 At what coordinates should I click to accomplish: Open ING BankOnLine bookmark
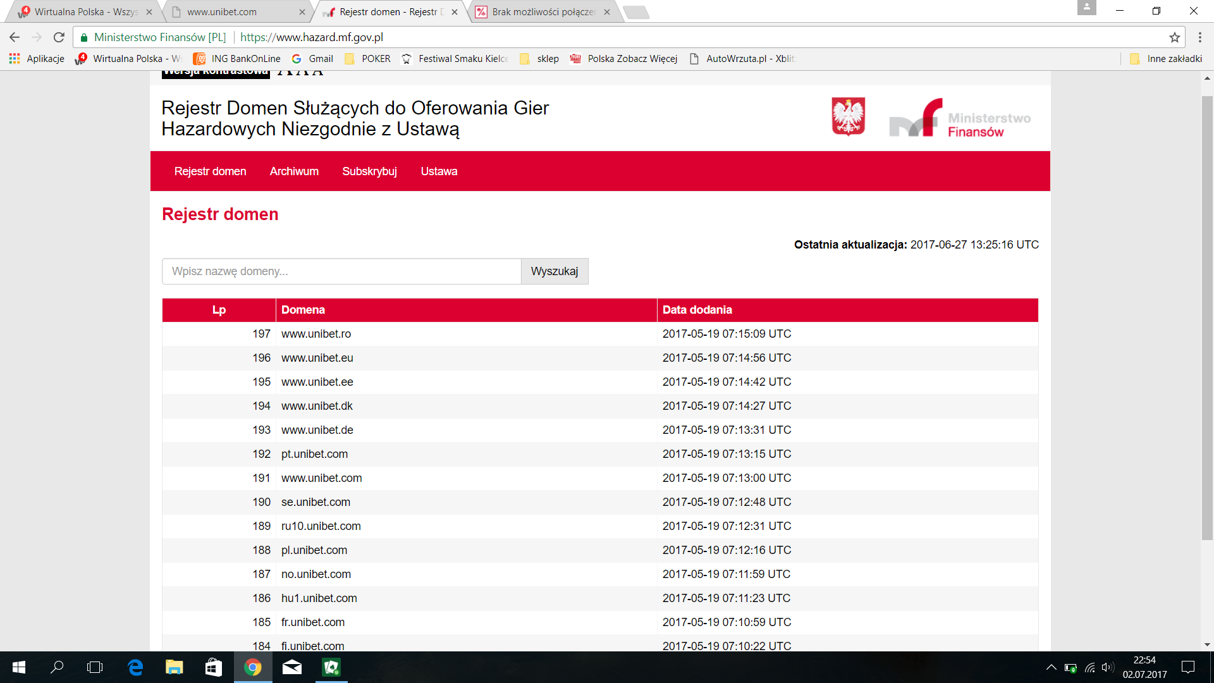tap(237, 59)
